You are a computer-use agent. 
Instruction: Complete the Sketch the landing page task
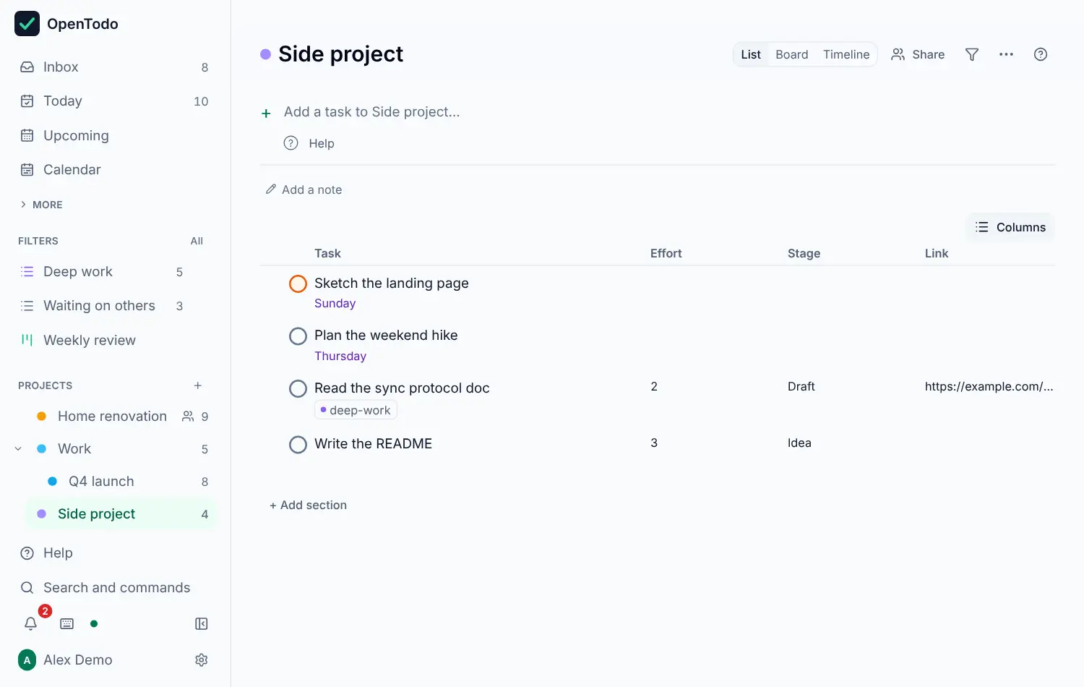point(298,283)
